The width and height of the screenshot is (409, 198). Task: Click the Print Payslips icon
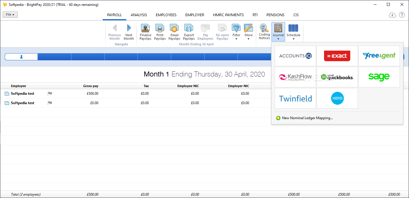[160, 28]
